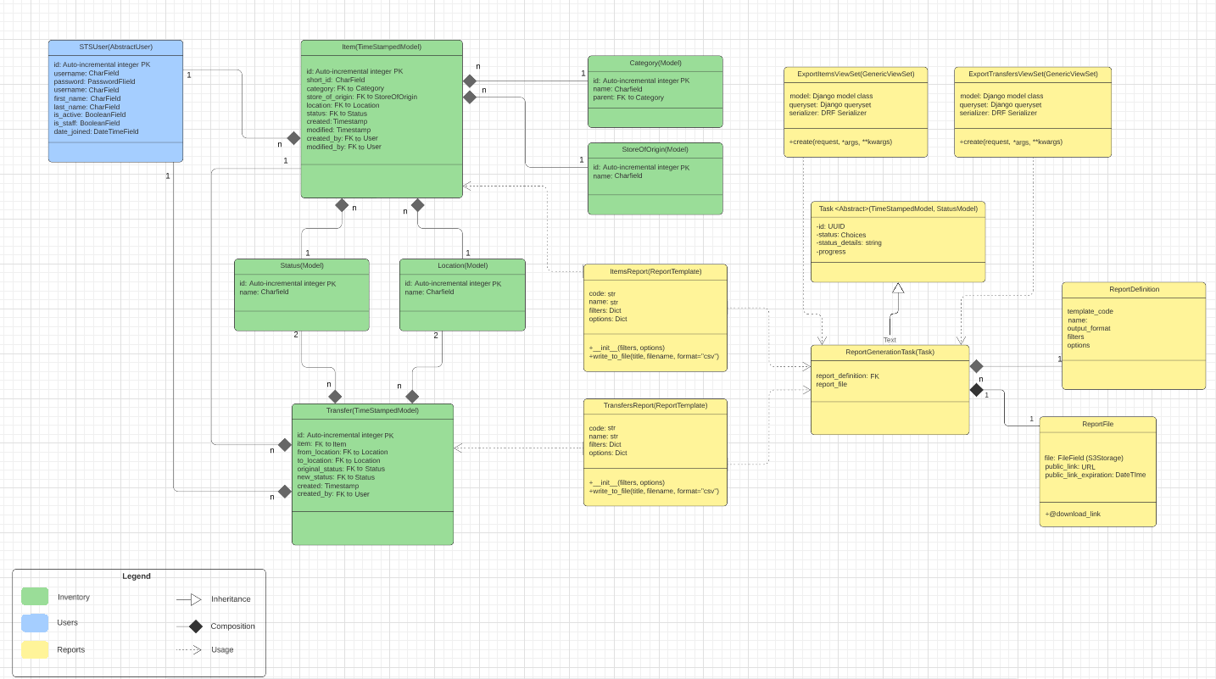
Task: Click the Item(TimeStampedModel) class title
Action: click(381, 47)
